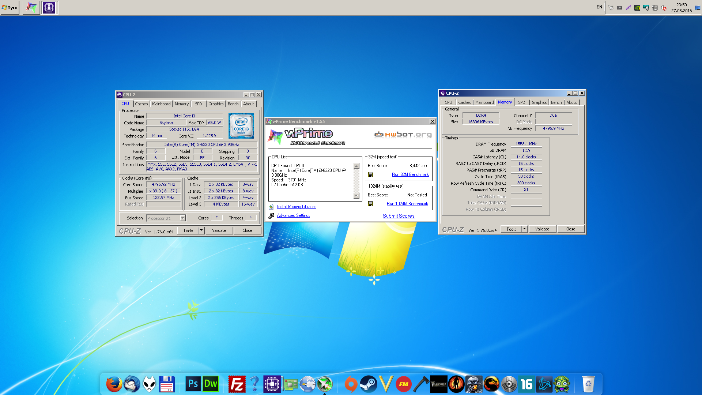Open Thunderbird mail from the dock
Screen dimensions: 702x395
[x=132, y=384]
